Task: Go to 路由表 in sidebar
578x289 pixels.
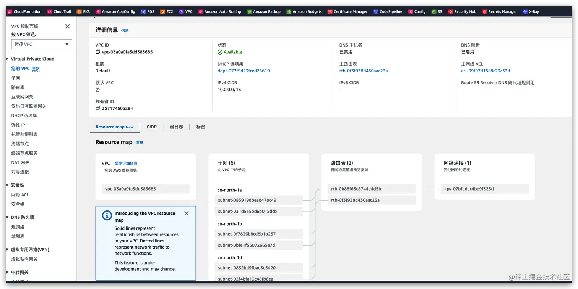Action: [x=18, y=87]
